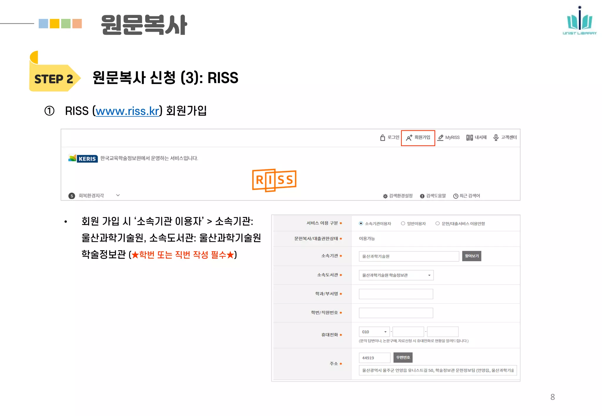602x416 pixels.
Task: Open the www.riss.kr hyperlink
Action: click(x=127, y=111)
